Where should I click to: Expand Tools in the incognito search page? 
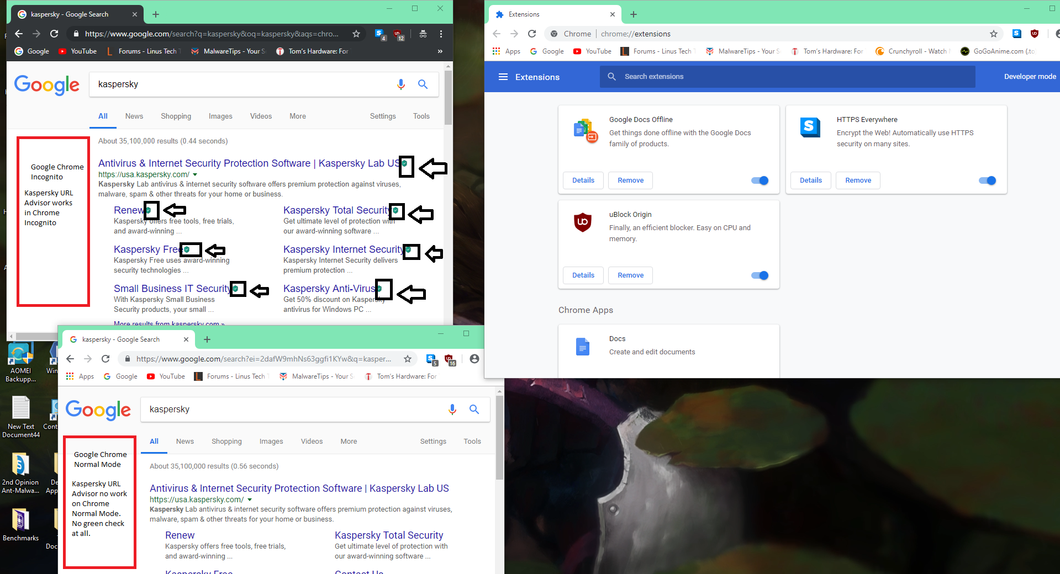[x=421, y=116]
